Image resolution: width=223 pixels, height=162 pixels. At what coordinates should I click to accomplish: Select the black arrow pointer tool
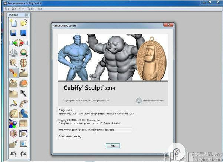(x=24, y=93)
